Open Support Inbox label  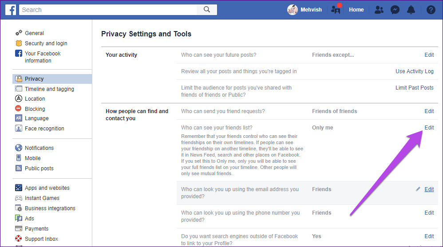42,239
